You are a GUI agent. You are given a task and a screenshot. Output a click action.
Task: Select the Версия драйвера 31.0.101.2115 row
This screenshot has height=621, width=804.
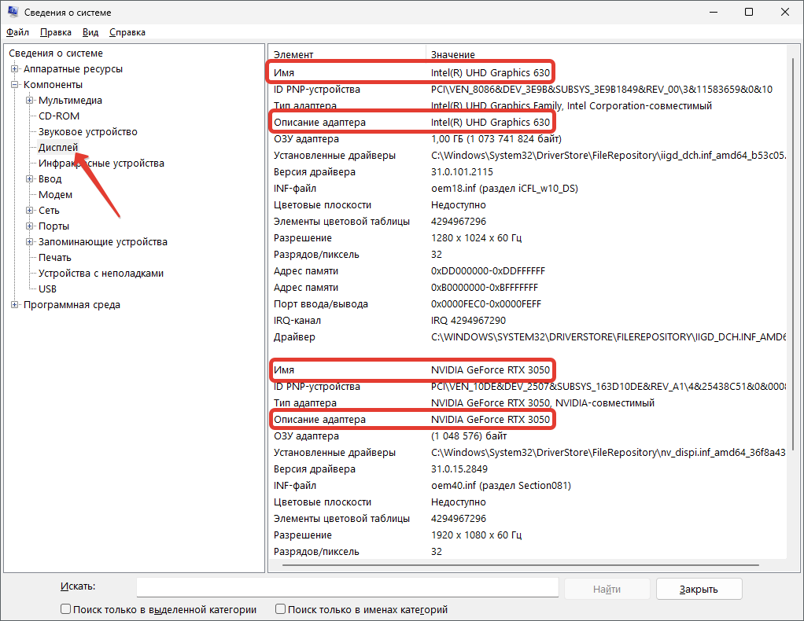(528, 171)
